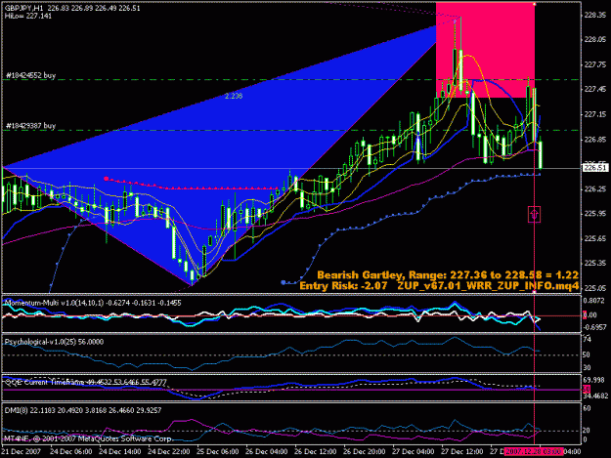Click the MetaQuotes Software Corp copyright text

click(87, 438)
